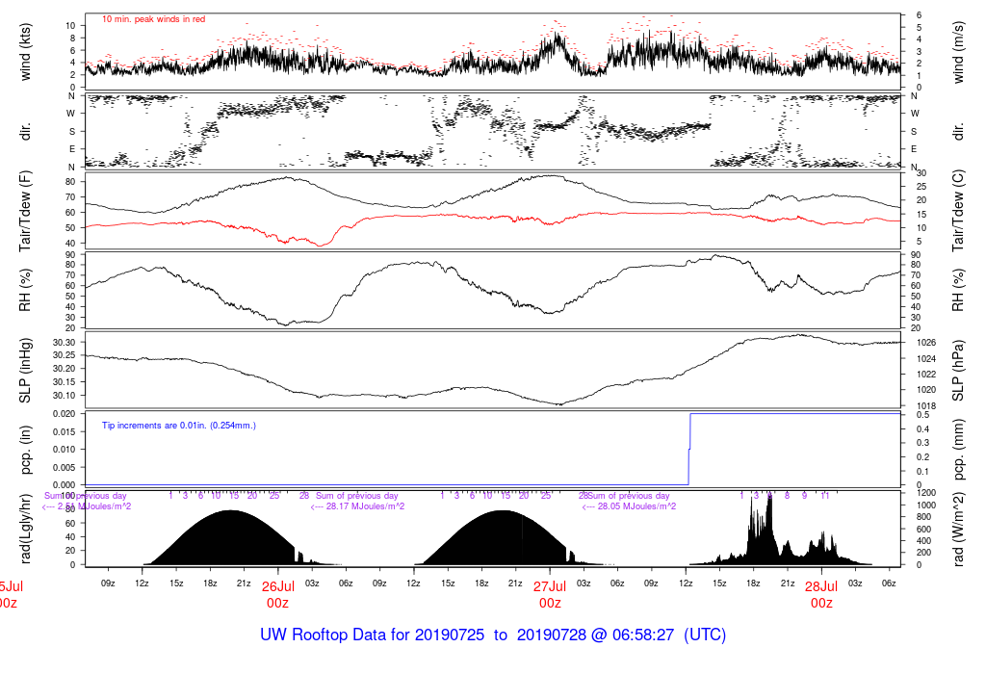Click the '0.000' precipitation tick value
986x674 pixels.
[65, 484]
